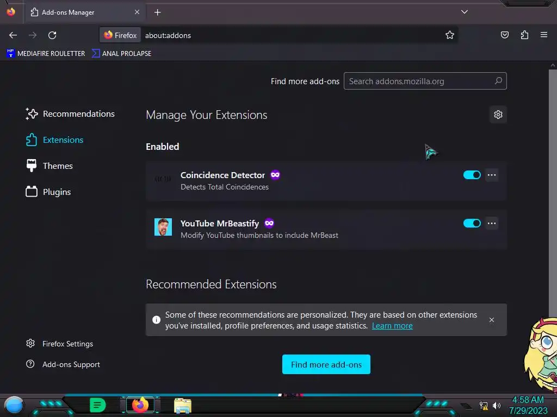Click the info icon in recommendations notice

(156, 320)
